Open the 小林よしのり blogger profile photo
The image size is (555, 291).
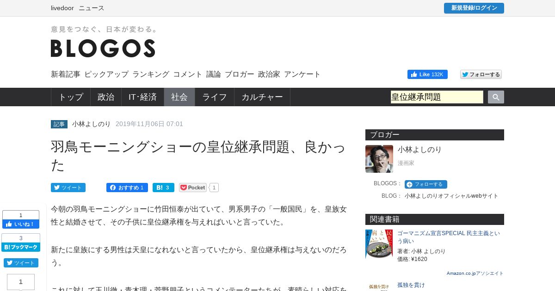tap(379, 159)
